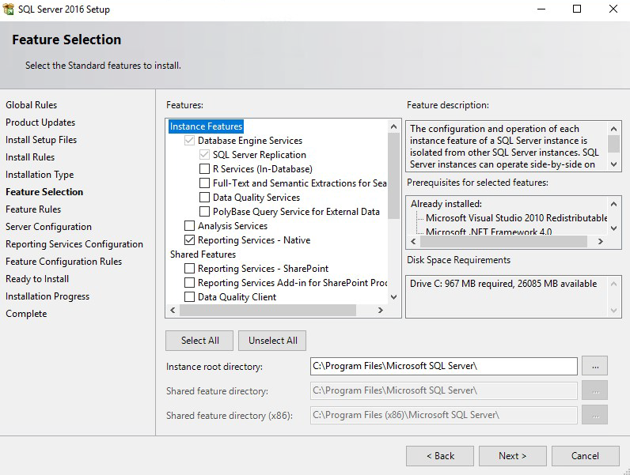Uncheck Reporting Services - Native
The width and height of the screenshot is (630, 475).
(189, 240)
